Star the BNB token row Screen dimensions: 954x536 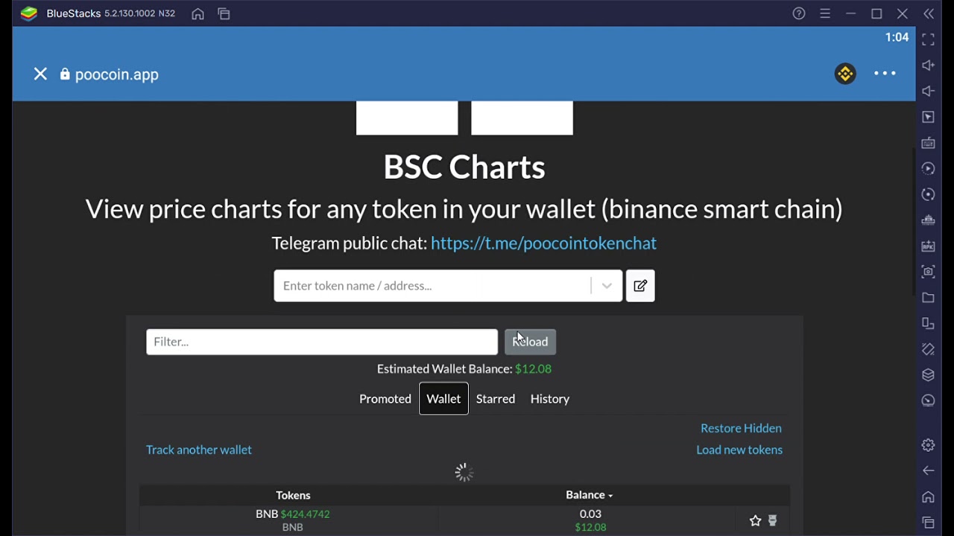[x=755, y=521]
